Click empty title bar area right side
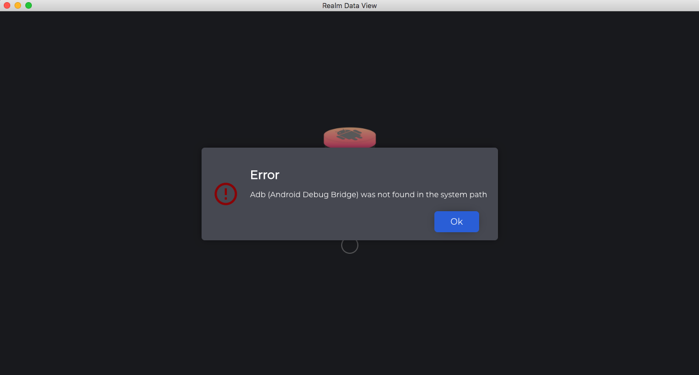Image resolution: width=699 pixels, height=375 pixels. [539, 5]
